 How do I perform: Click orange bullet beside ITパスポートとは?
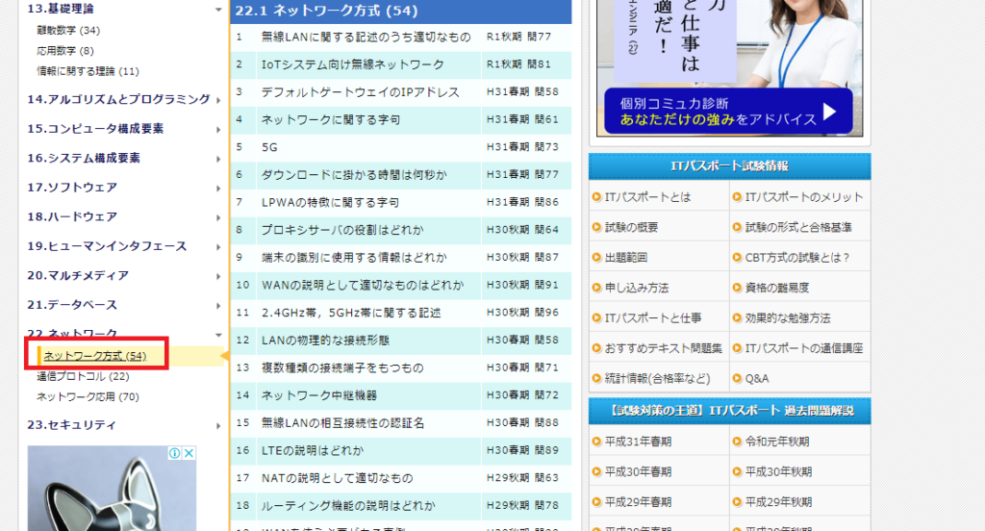pos(596,196)
